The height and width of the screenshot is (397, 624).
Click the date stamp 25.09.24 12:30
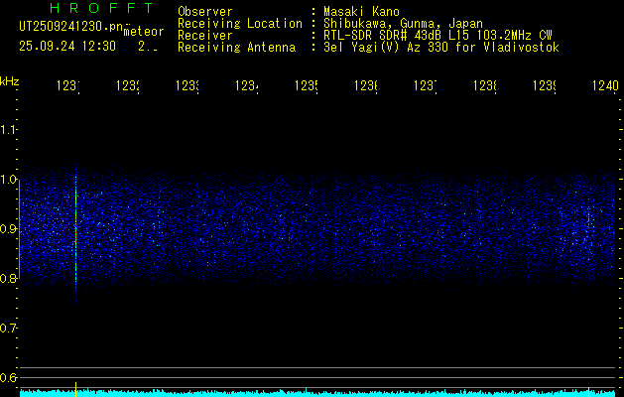point(67,47)
